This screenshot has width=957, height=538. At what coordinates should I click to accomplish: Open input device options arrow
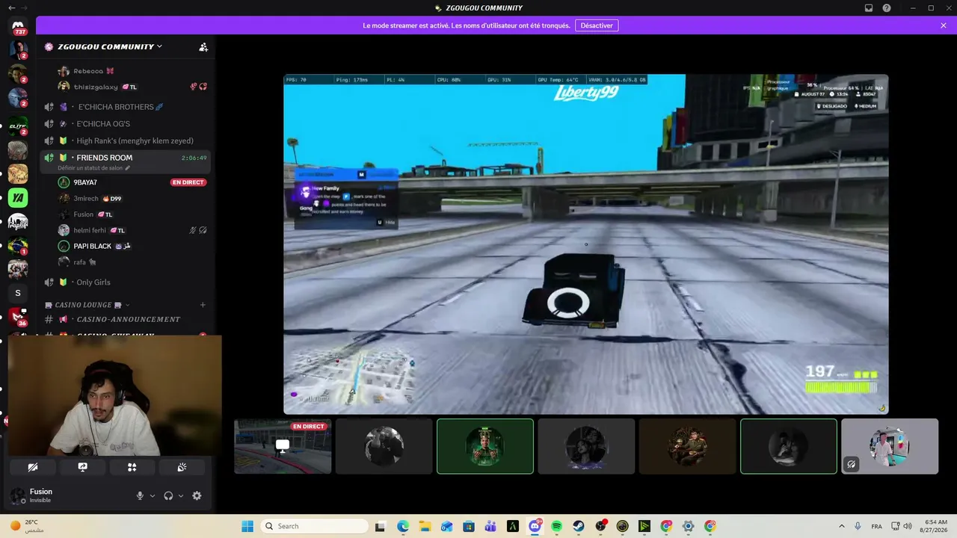pos(153,495)
